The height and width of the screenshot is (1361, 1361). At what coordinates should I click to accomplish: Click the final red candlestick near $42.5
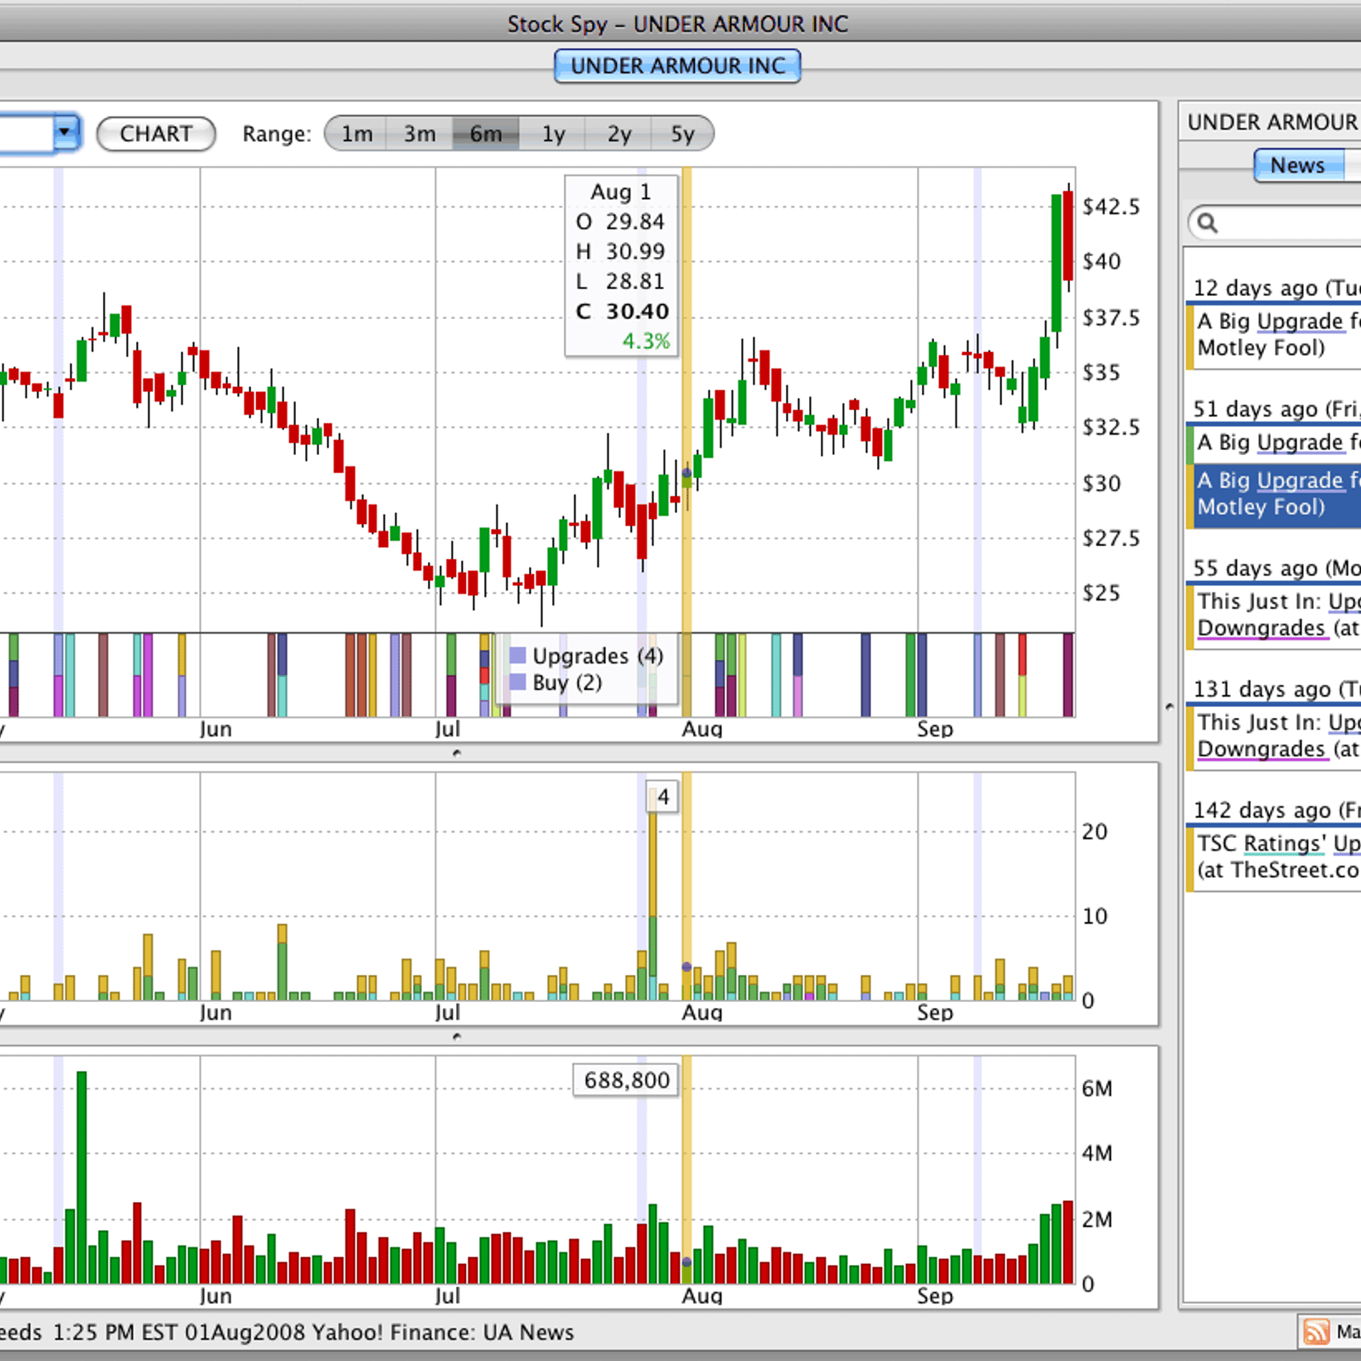tap(1068, 236)
